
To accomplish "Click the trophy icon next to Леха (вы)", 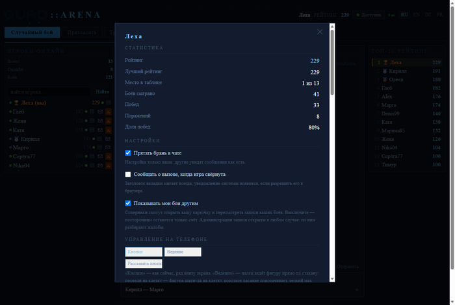I will tap(16, 103).
